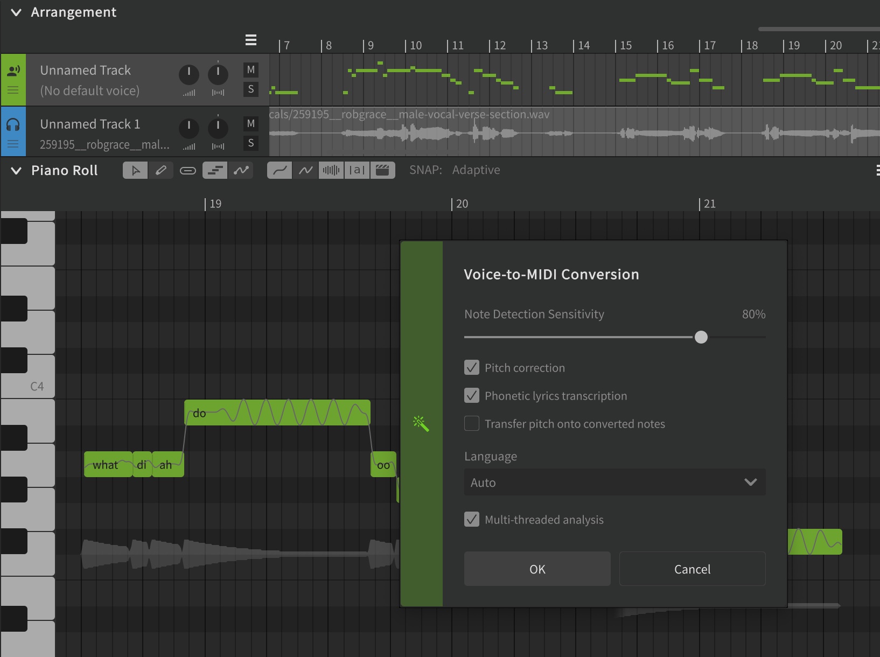The height and width of the screenshot is (657, 880).
Task: Click the headphones icon on Unnamed Track 1
Action: point(13,125)
